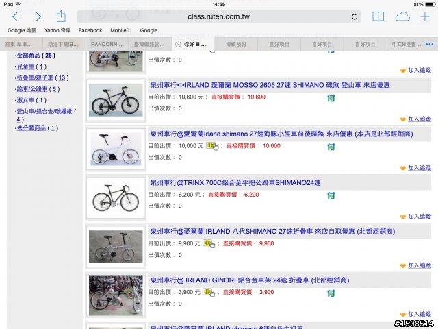Open Mobile01 bookmark

tap(121, 30)
